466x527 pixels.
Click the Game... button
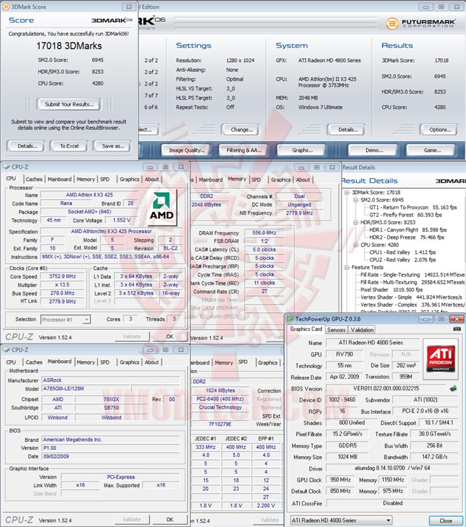point(432,150)
